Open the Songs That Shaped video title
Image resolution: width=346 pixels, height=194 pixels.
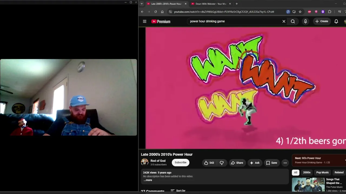[x=334, y=181]
